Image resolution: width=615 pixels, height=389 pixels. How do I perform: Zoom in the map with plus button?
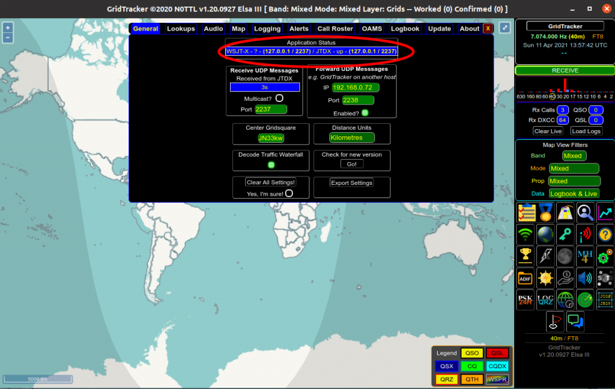tap(8, 28)
